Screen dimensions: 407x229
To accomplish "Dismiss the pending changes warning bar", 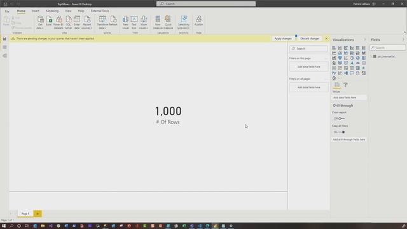I will [x=326, y=38].
